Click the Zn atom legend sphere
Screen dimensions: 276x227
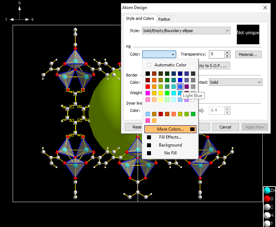[267, 190]
